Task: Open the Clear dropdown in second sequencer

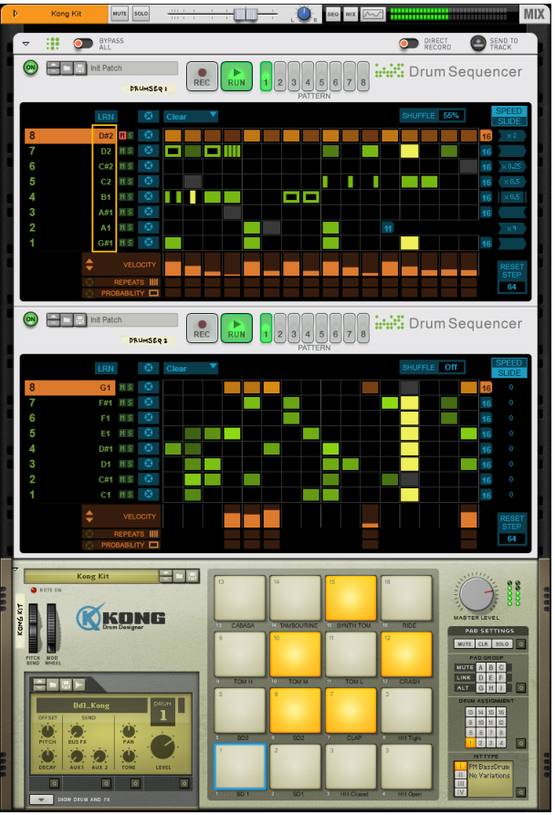Action: (x=191, y=369)
